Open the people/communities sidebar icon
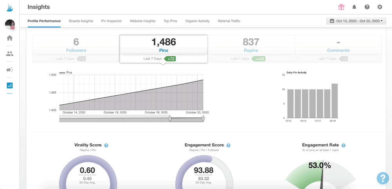Screen dimensions: 392x189 10,54
